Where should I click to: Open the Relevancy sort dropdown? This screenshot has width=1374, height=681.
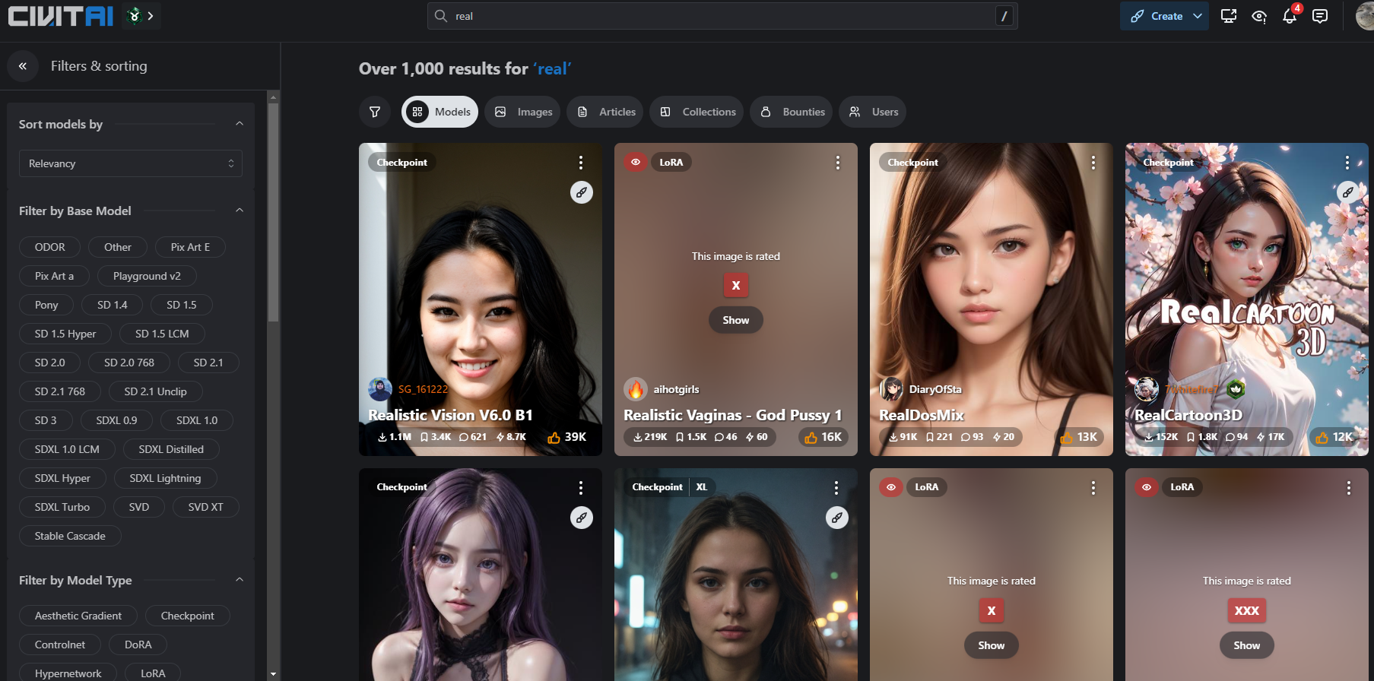point(131,163)
